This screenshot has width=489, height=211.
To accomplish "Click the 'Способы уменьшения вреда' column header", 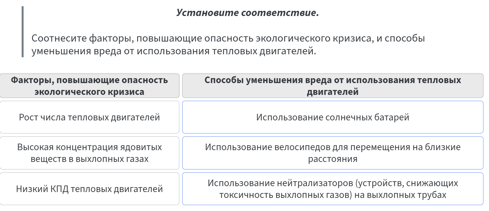I will (x=333, y=86).
